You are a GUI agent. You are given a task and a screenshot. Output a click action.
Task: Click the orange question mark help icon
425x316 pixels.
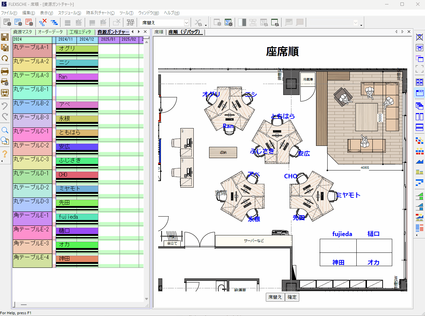pos(5,154)
